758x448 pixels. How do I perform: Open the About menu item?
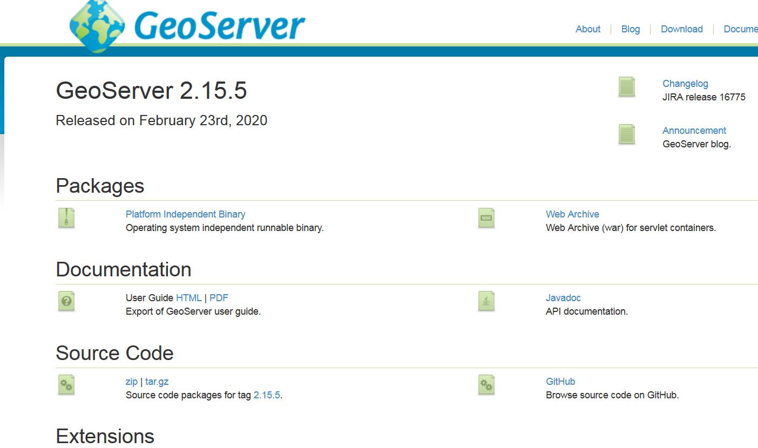[x=588, y=29]
